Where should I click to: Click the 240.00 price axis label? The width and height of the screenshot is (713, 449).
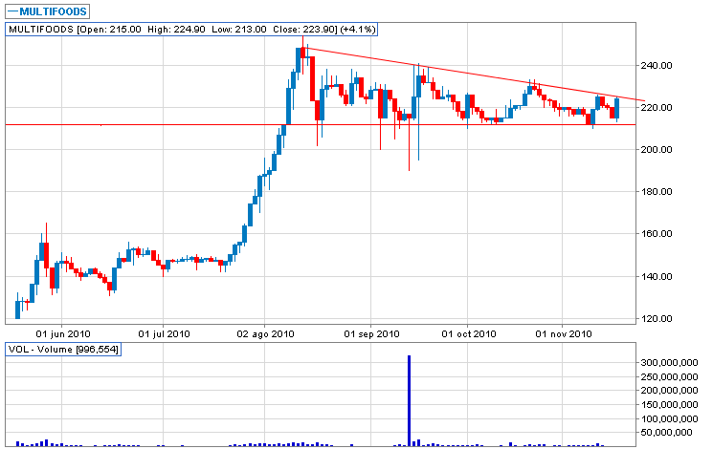coord(657,65)
